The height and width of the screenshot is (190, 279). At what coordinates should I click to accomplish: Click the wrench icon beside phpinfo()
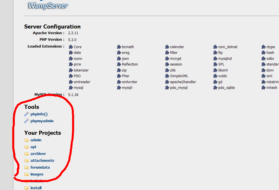point(27,114)
